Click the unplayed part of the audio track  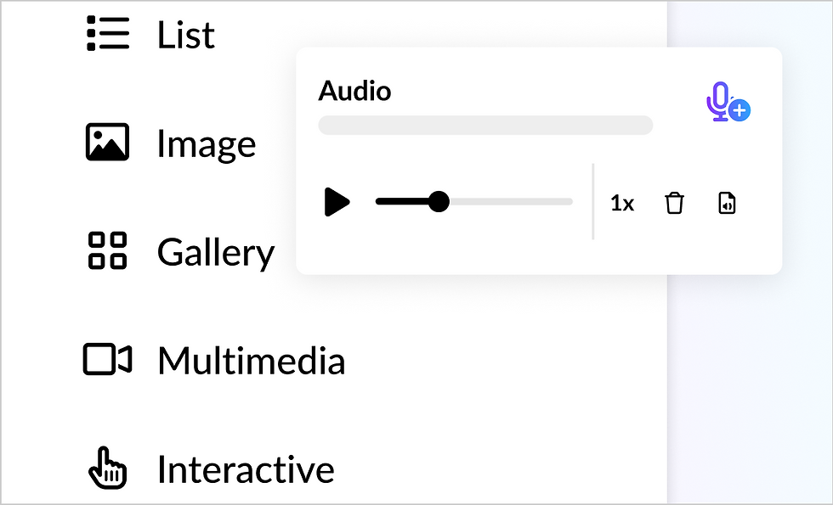tap(510, 202)
